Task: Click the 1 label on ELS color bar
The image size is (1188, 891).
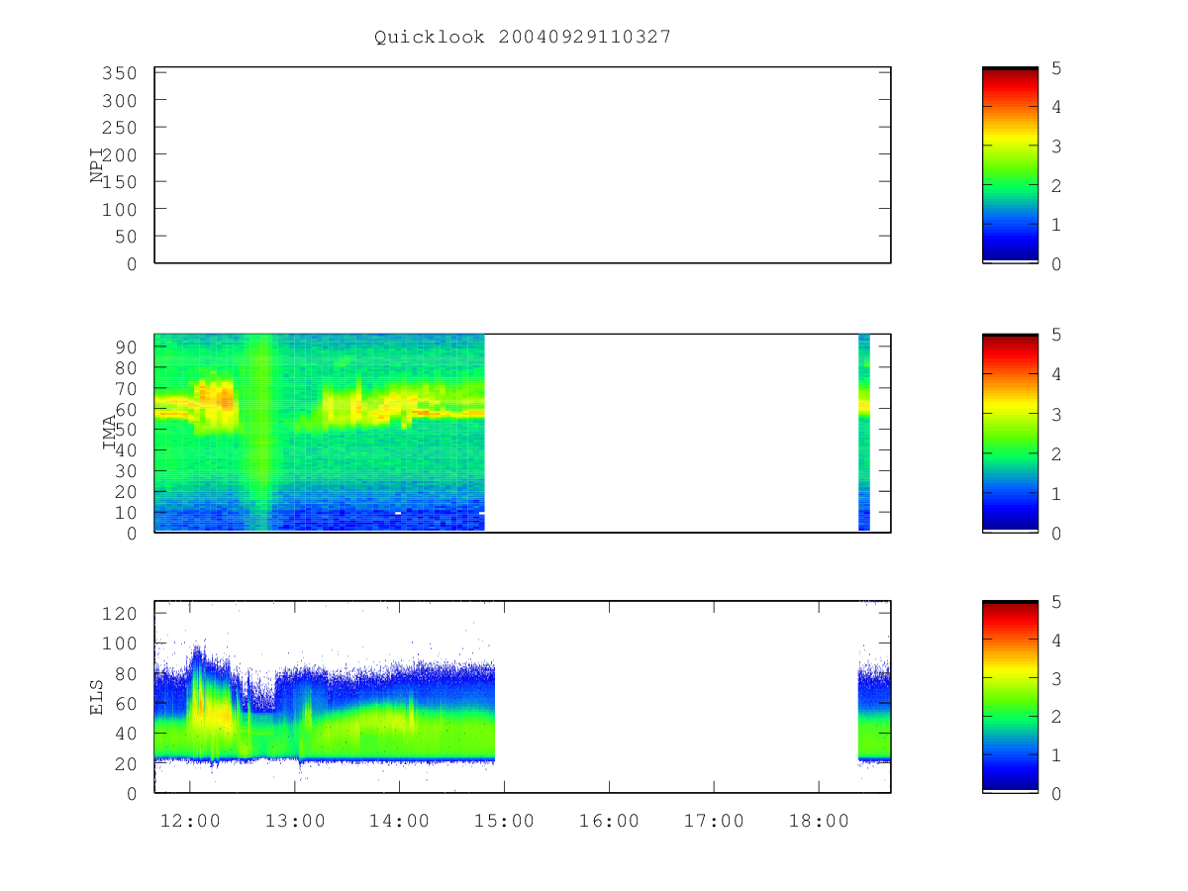Action: [1057, 755]
